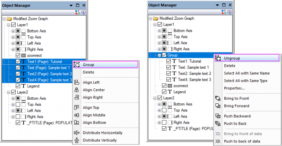Choose Select All with Same Type
This screenshot has width=282, height=146.
(x=246, y=81)
